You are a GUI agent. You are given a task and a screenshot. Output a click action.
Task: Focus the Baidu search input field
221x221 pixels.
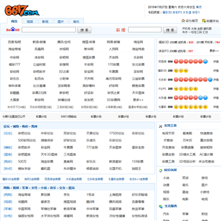click(x=49, y=30)
